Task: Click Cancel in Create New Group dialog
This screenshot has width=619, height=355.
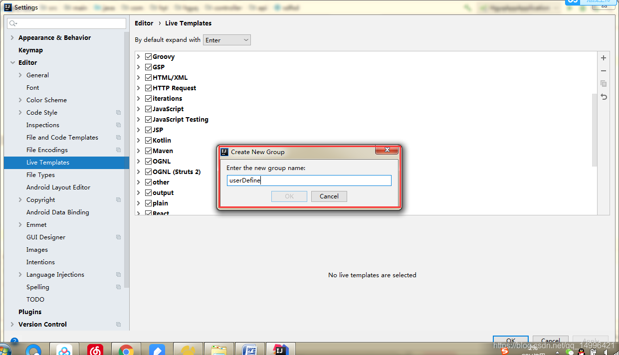Action: (x=329, y=196)
